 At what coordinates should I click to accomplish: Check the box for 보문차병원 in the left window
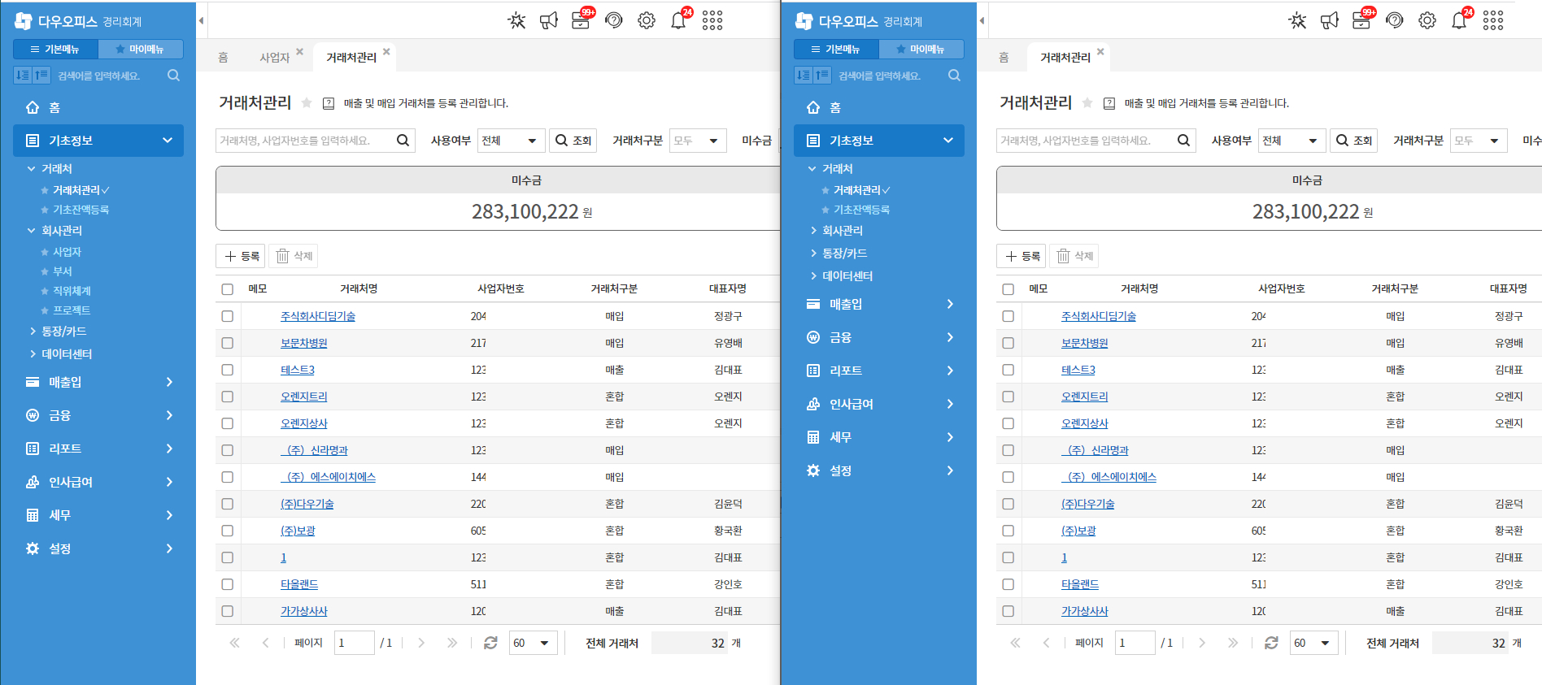pyautogui.click(x=228, y=343)
